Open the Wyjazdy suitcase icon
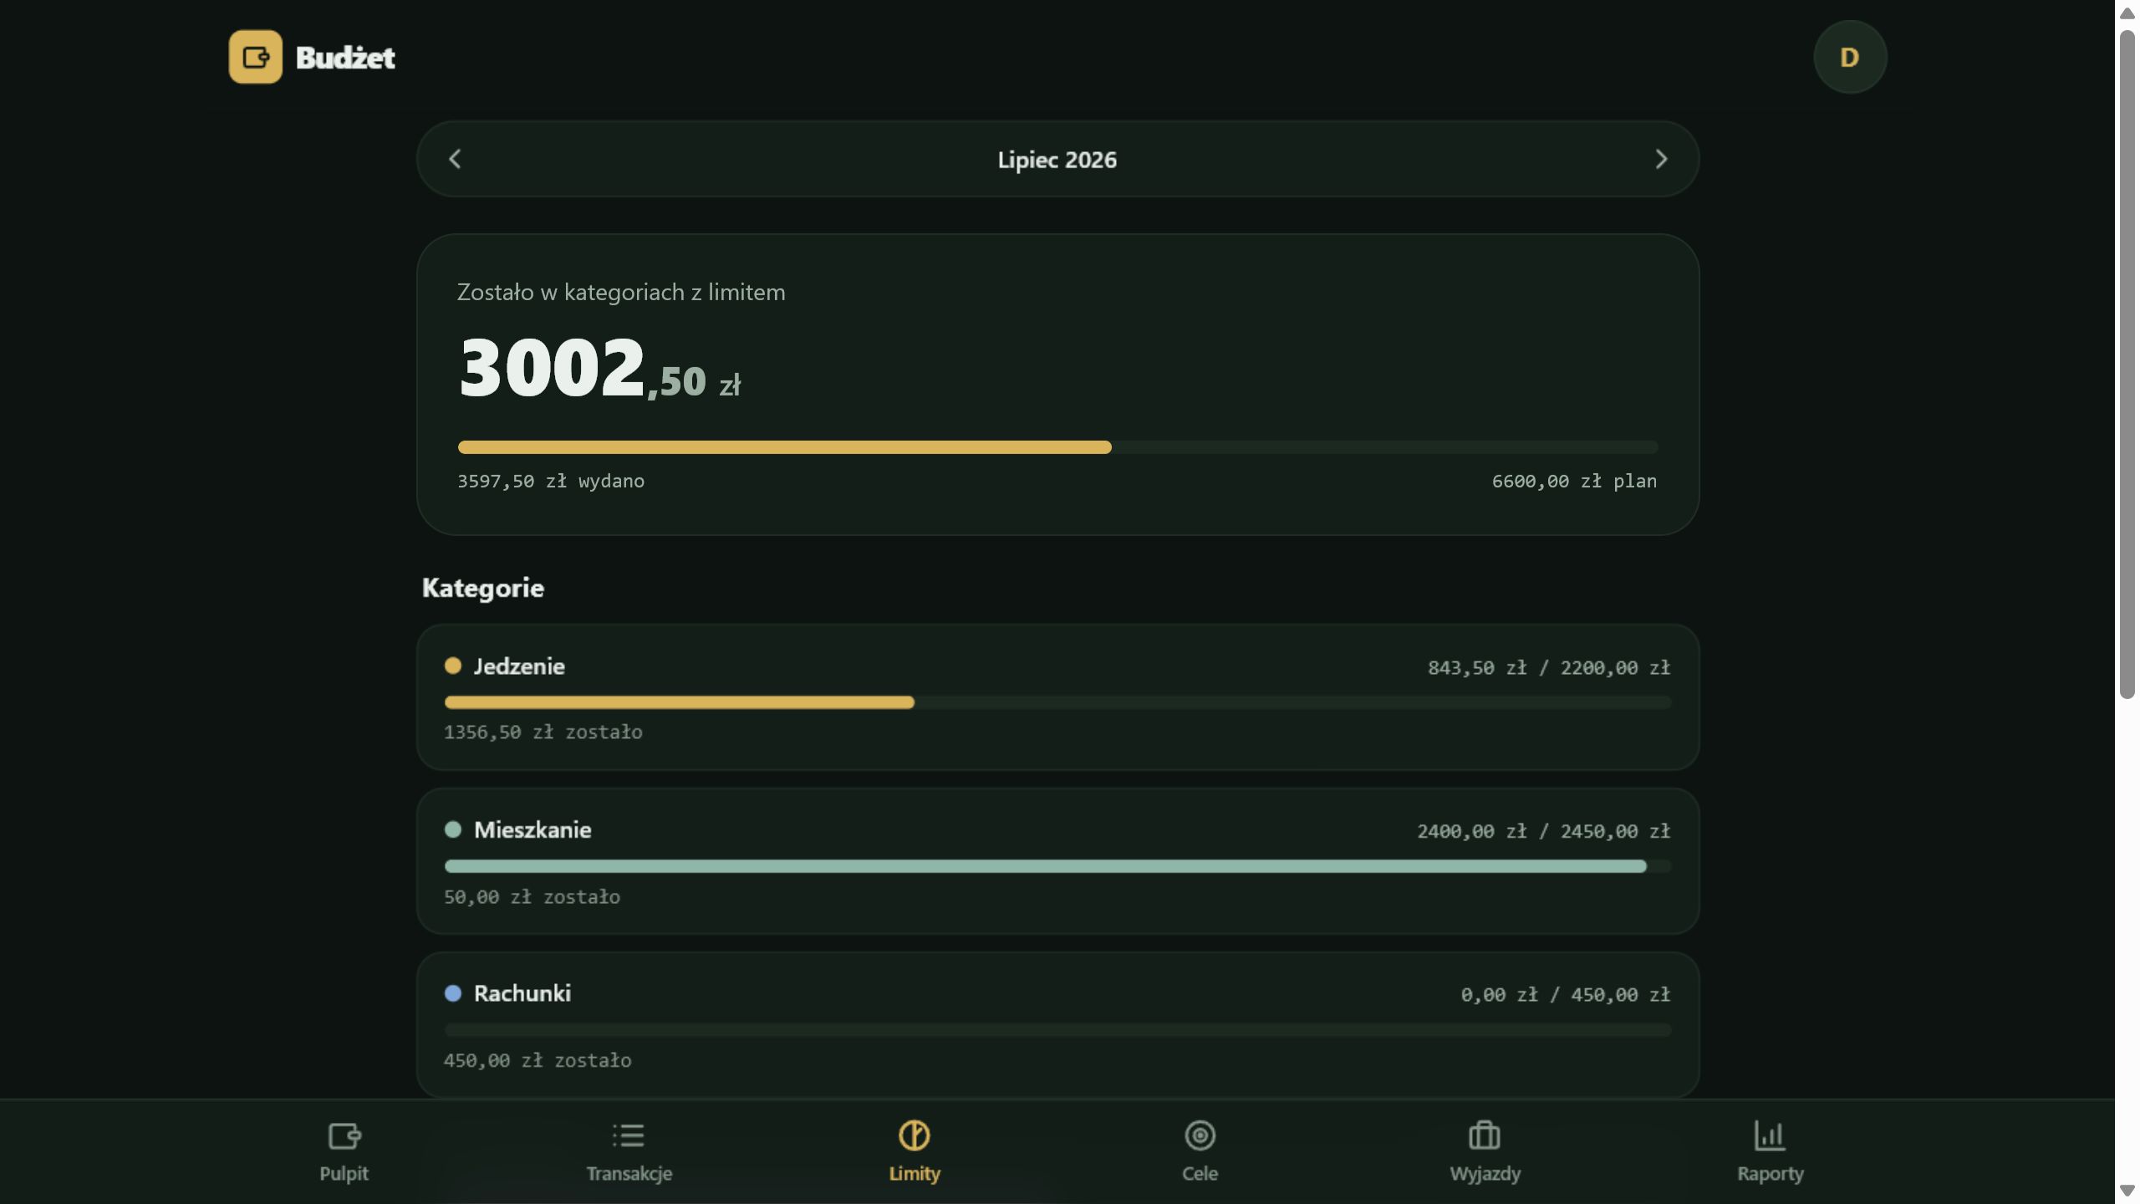Viewport: 2140px width, 1204px height. coord(1485,1135)
